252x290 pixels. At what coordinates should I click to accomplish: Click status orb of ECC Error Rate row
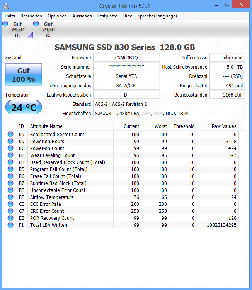click(x=10, y=204)
